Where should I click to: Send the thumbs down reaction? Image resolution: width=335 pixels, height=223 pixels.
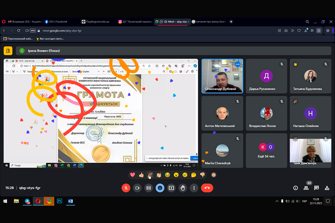pos(202,175)
